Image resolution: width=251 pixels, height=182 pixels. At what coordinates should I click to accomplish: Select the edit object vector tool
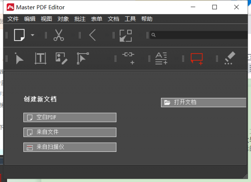click(83, 58)
